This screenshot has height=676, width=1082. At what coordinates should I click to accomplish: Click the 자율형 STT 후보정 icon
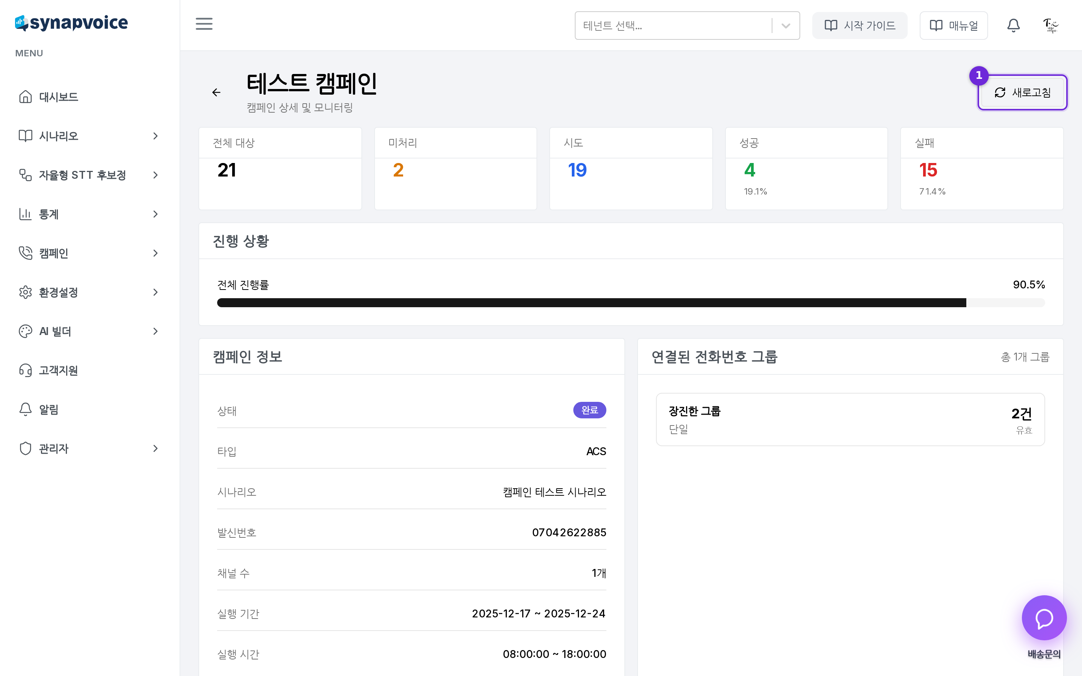point(26,175)
